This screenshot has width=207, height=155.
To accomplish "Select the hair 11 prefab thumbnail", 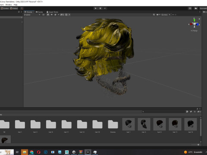I will [x=175, y=124].
